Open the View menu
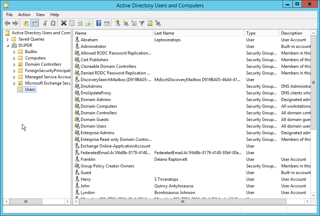 tap(40, 15)
